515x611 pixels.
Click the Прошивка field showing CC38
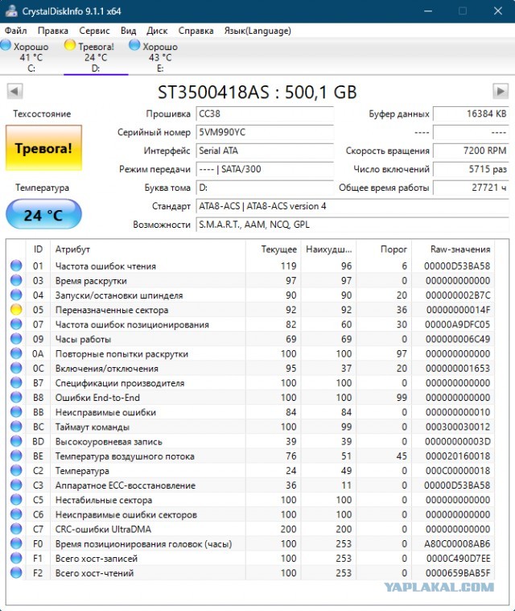[265, 114]
